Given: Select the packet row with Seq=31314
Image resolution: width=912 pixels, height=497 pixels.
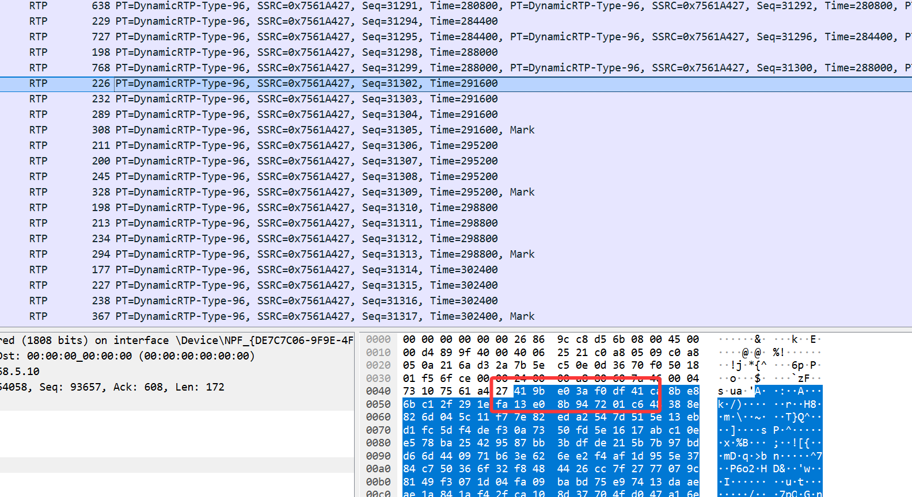Looking at the screenshot, I should [x=456, y=270].
